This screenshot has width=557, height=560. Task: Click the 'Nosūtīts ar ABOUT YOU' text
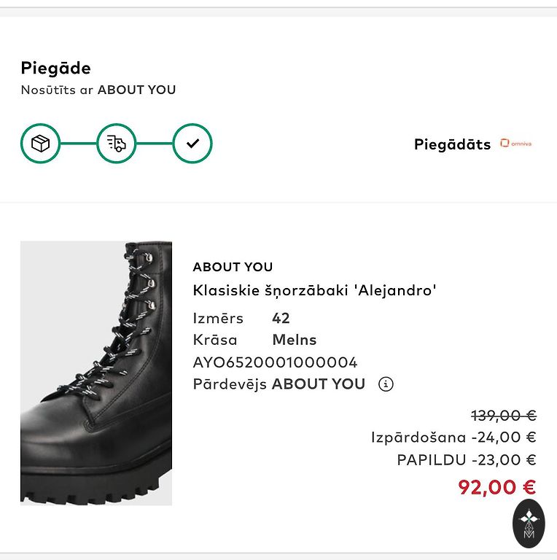(x=98, y=90)
